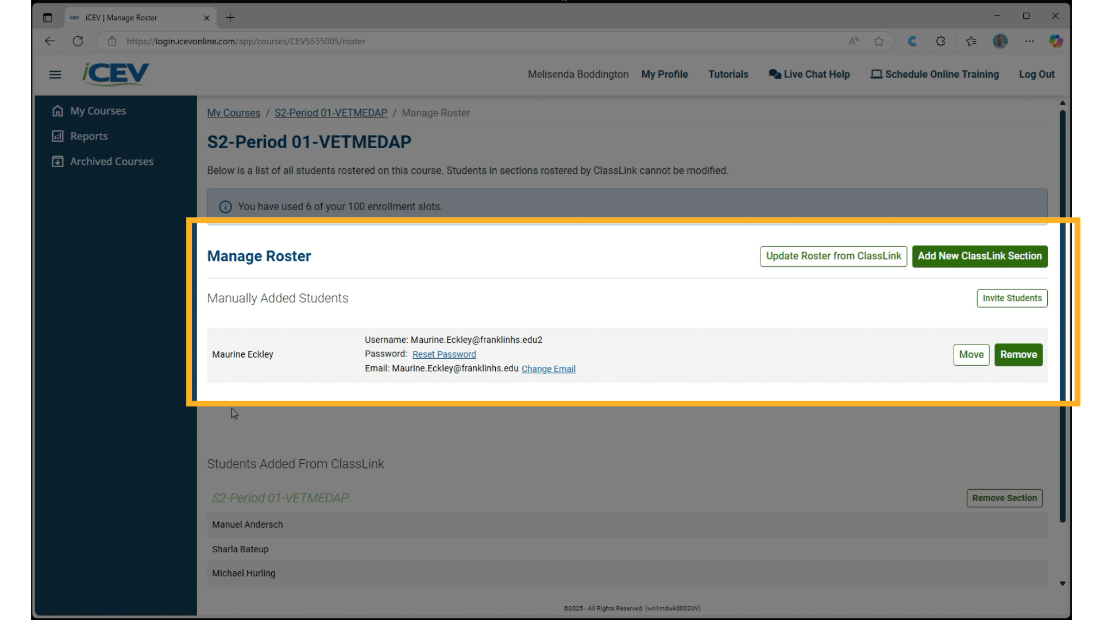Viewport: 1103px width, 620px height.
Task: Click the iCEV logo
Action: (115, 74)
